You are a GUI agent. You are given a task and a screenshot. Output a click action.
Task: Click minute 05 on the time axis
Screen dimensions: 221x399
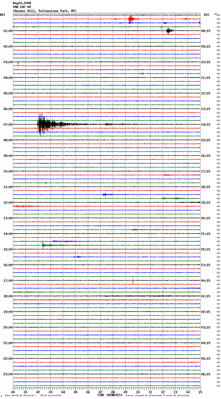tap(76, 392)
